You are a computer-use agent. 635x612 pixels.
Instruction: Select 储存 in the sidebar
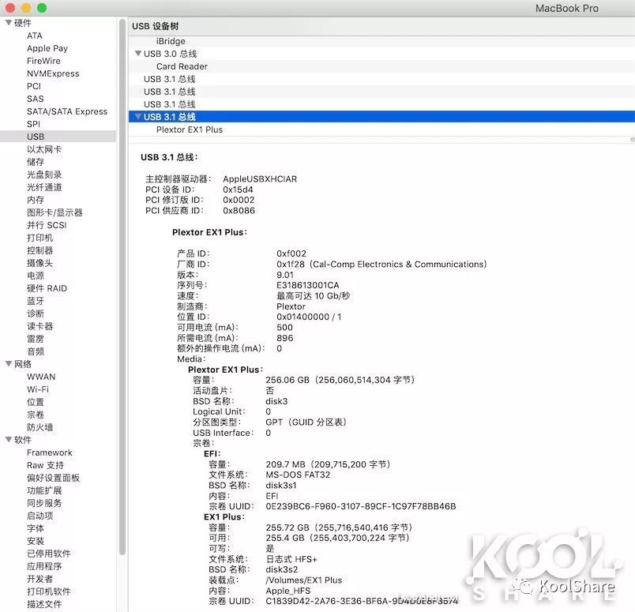[x=36, y=162]
